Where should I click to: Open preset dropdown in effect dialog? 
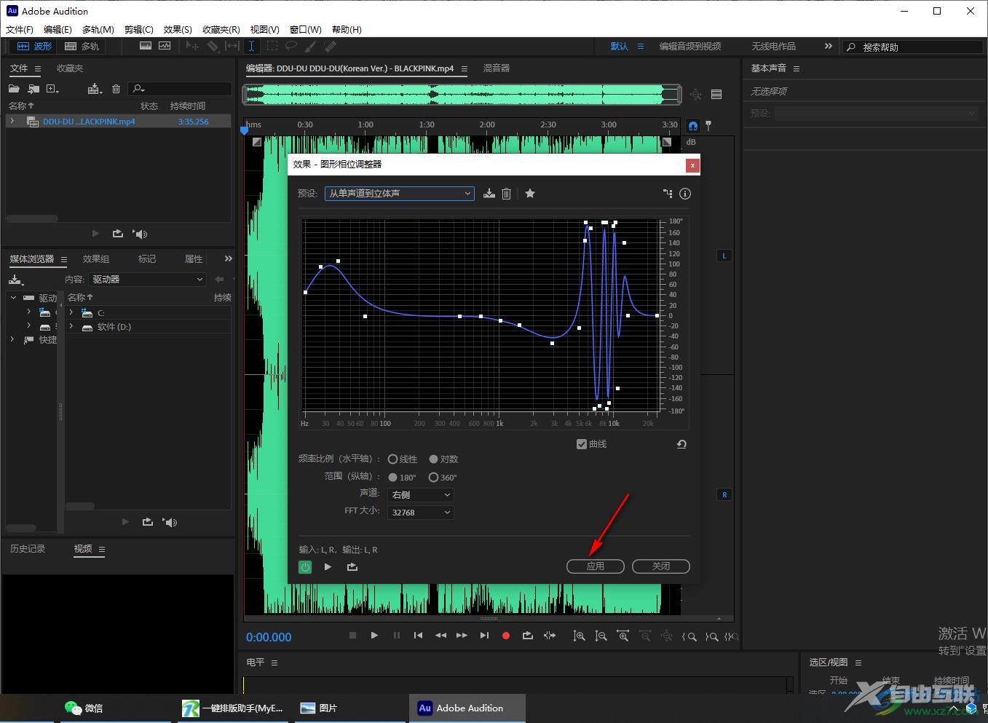[400, 194]
